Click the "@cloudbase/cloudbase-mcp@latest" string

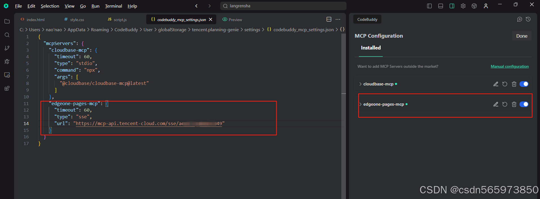(x=104, y=83)
